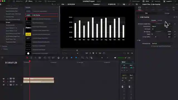Open the Effects tab in top bar
Screen dimensions: 178x100
[x=29, y=1]
